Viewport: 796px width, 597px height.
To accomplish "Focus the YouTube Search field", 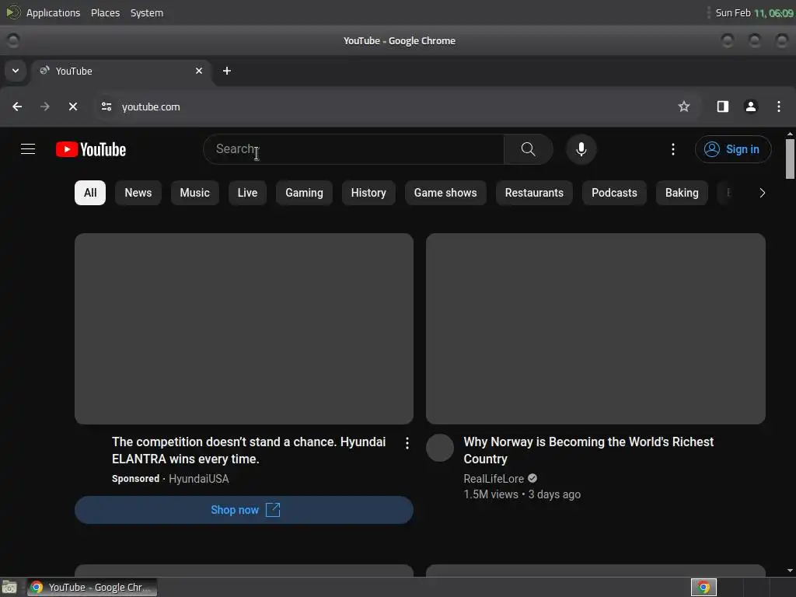I will (x=354, y=149).
